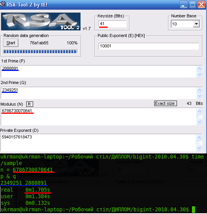Click the Public Exponent (E) field with 10001
Image resolution: width=207 pixels, height=214 pixels.
click(148, 46)
